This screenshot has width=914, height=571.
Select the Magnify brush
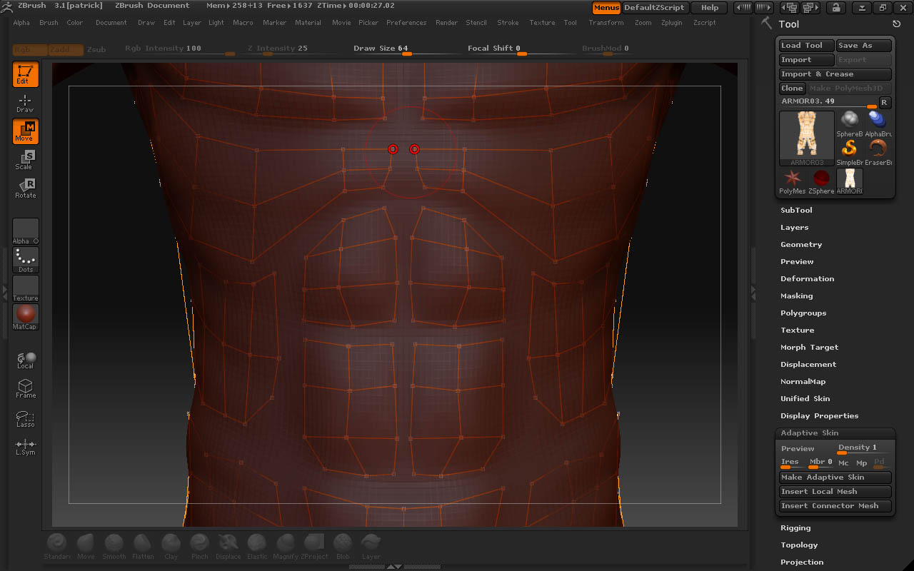click(x=286, y=546)
